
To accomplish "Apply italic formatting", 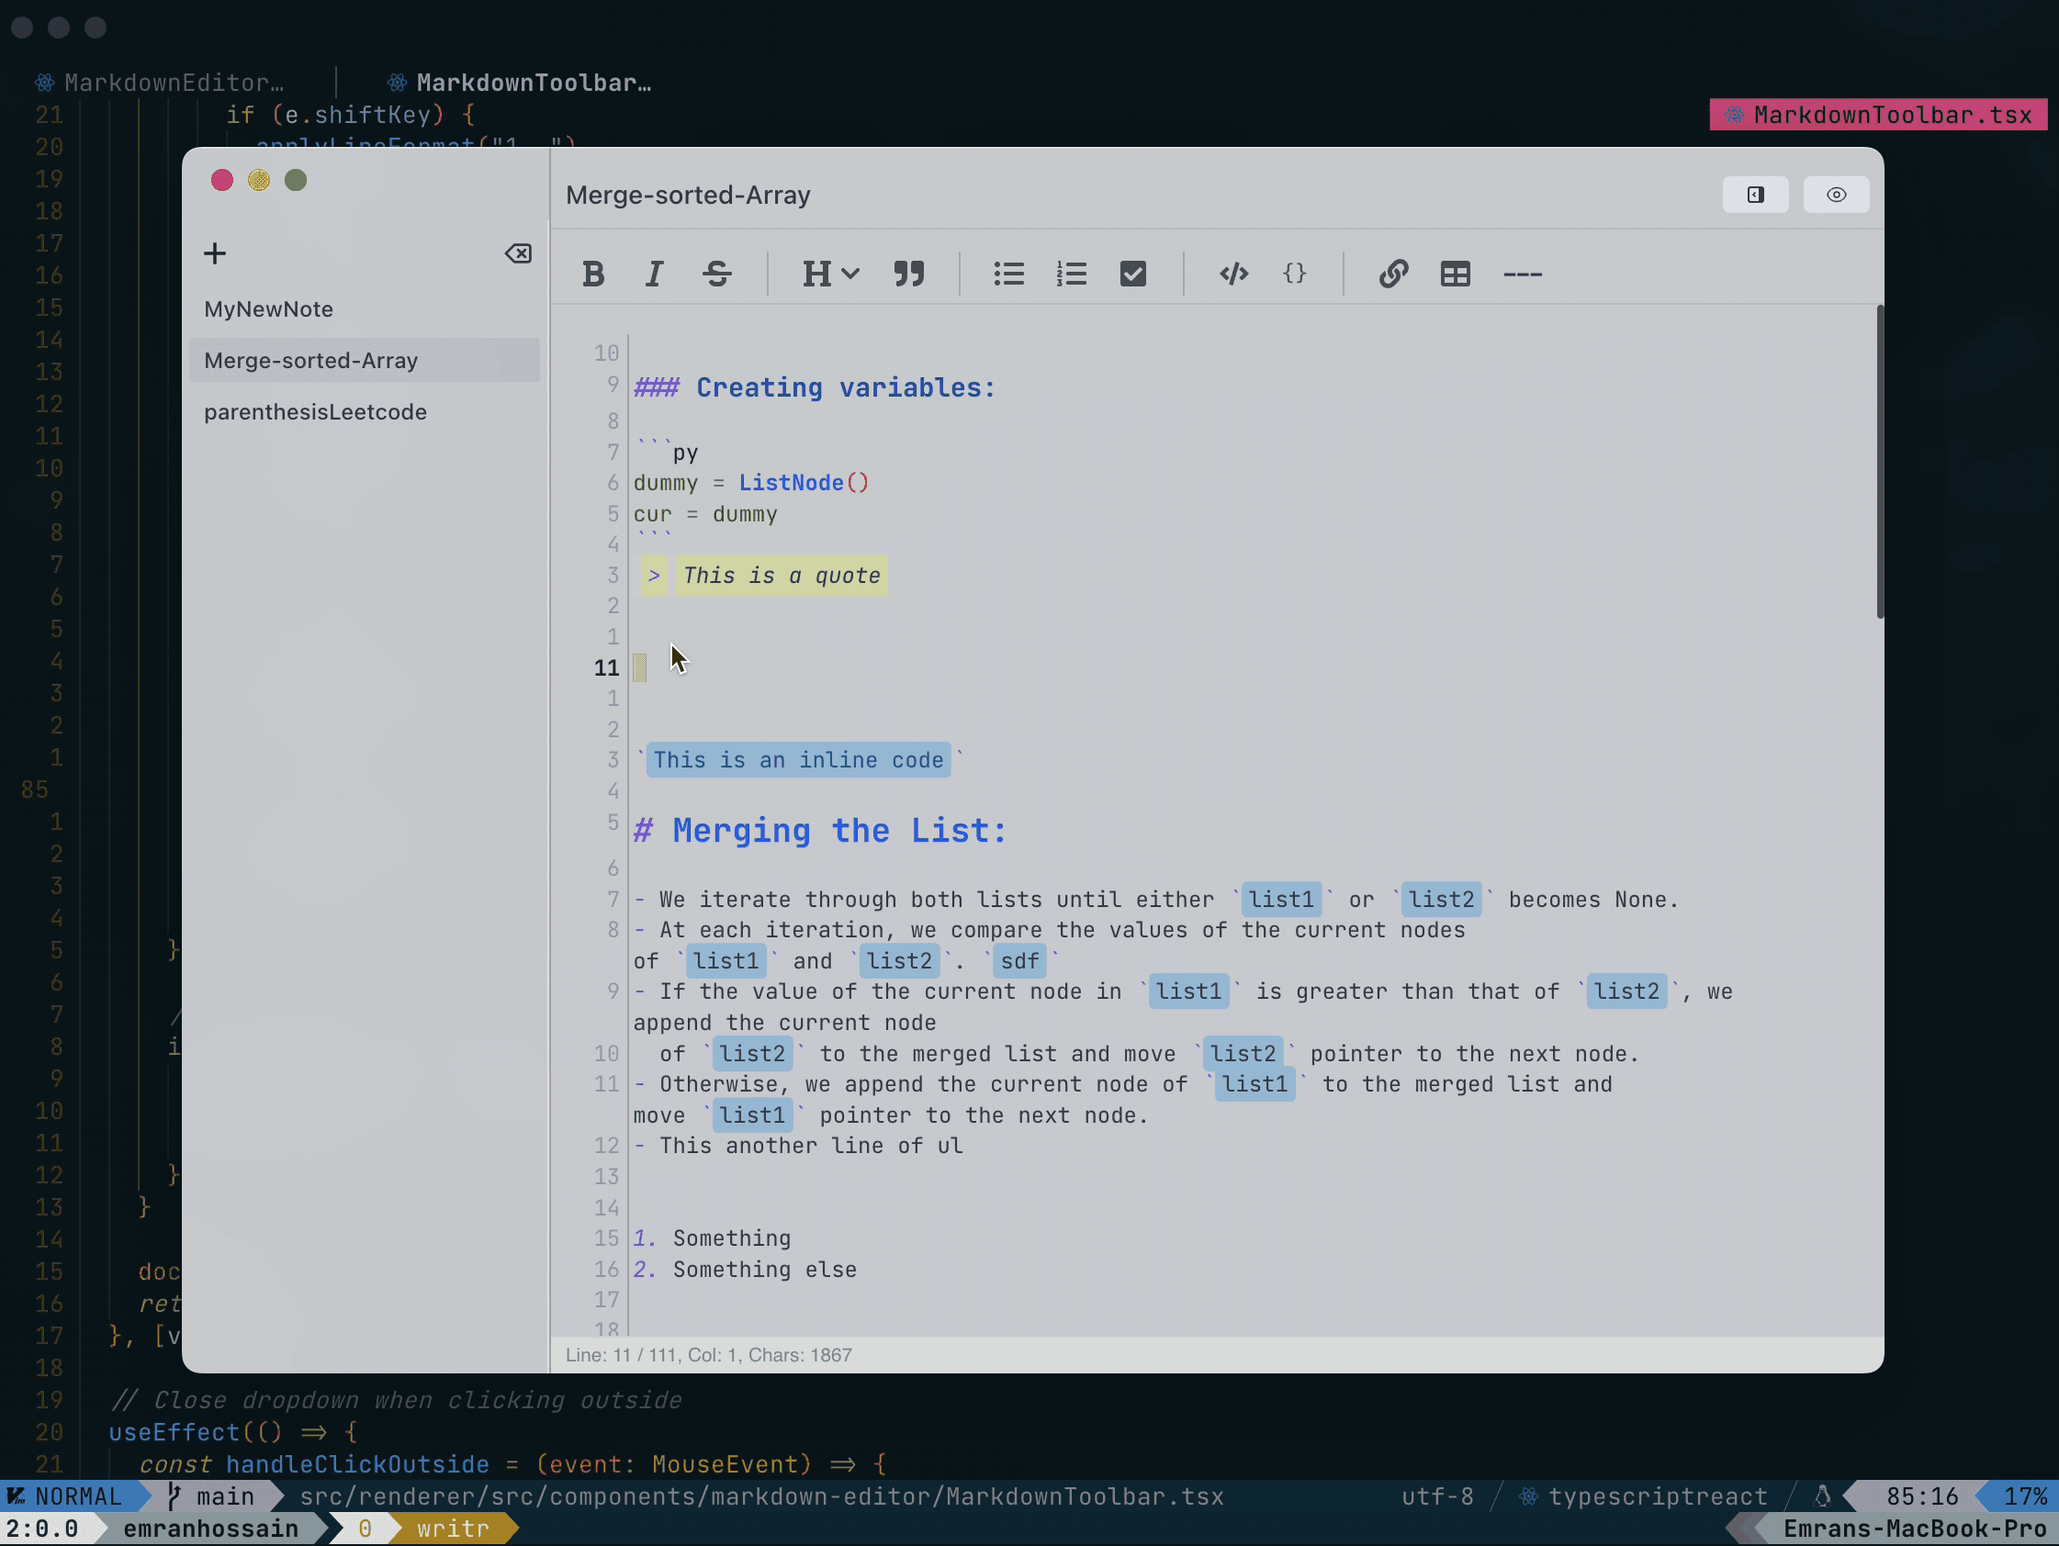I will (x=655, y=274).
